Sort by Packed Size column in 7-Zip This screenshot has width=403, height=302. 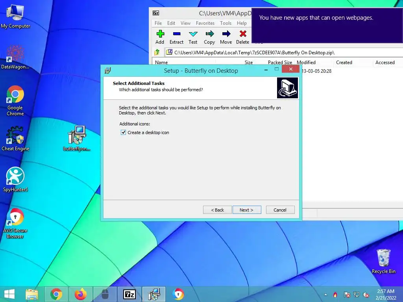pyautogui.click(x=280, y=63)
